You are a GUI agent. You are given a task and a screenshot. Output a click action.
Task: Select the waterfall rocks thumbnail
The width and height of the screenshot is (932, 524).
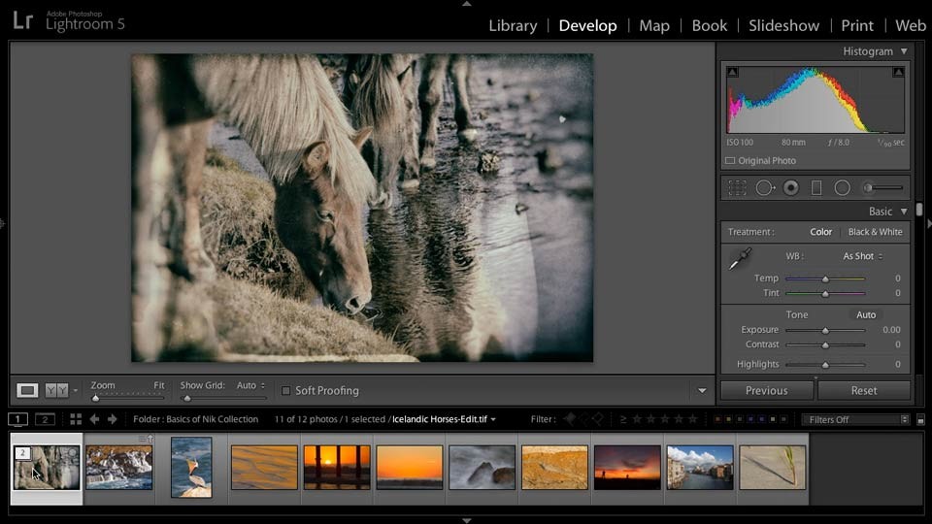[118, 468]
